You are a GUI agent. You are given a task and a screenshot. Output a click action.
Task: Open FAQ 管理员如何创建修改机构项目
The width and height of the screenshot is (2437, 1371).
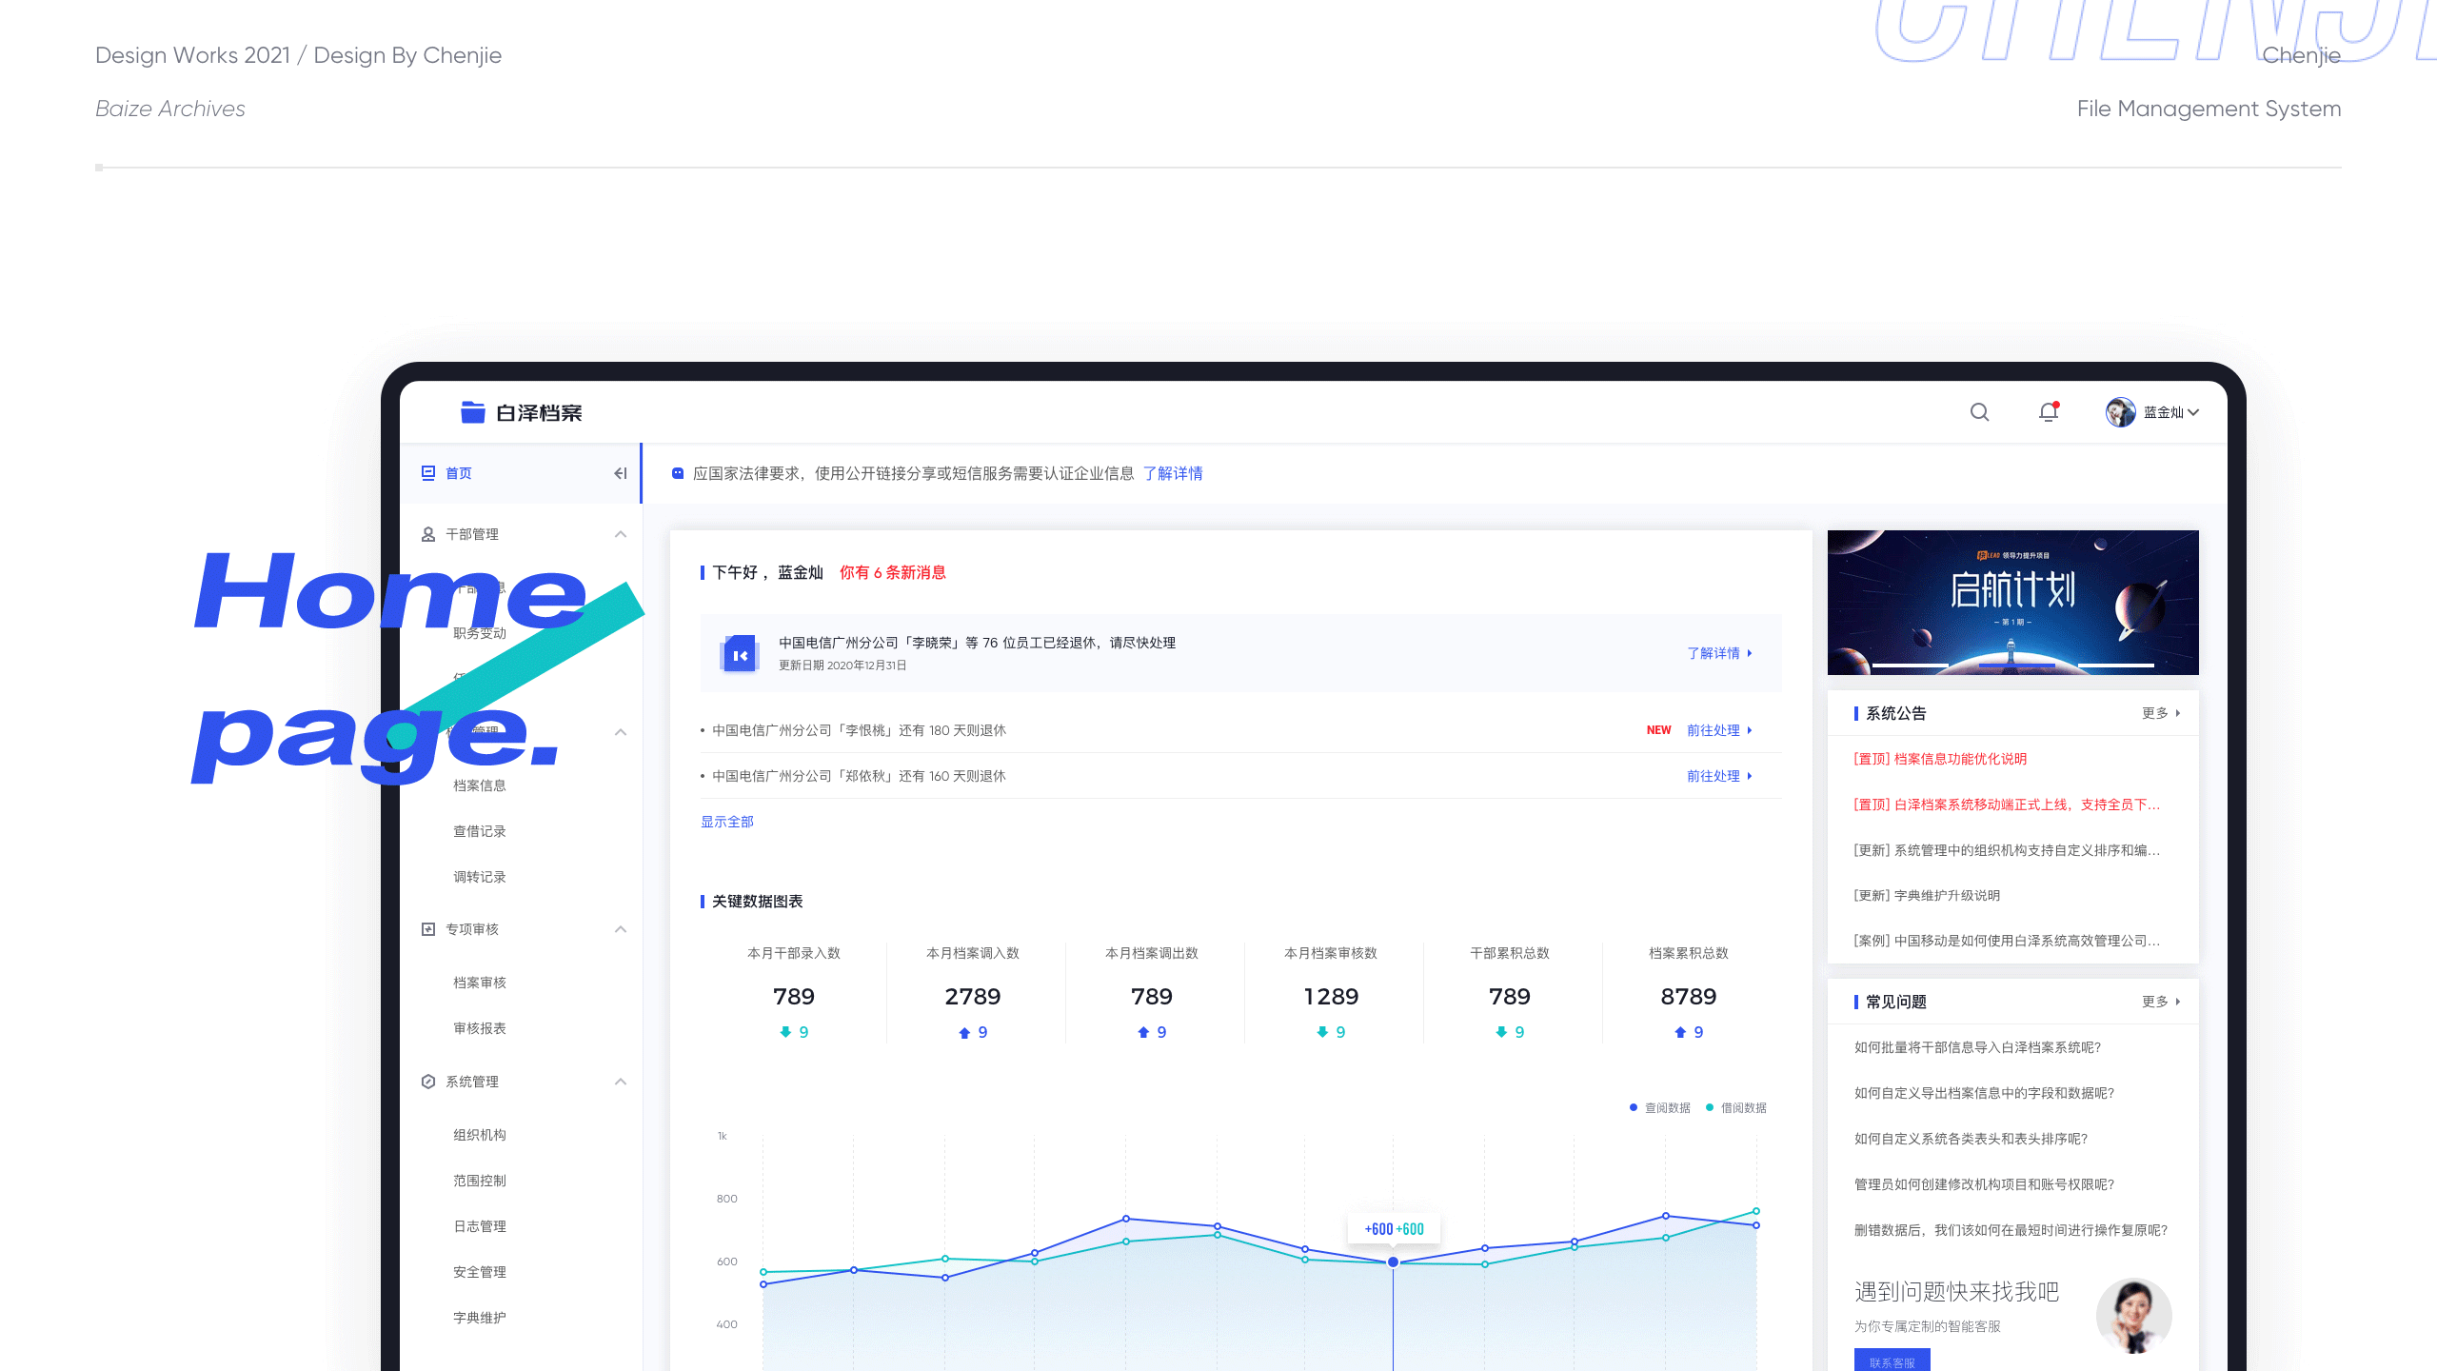click(1984, 1184)
